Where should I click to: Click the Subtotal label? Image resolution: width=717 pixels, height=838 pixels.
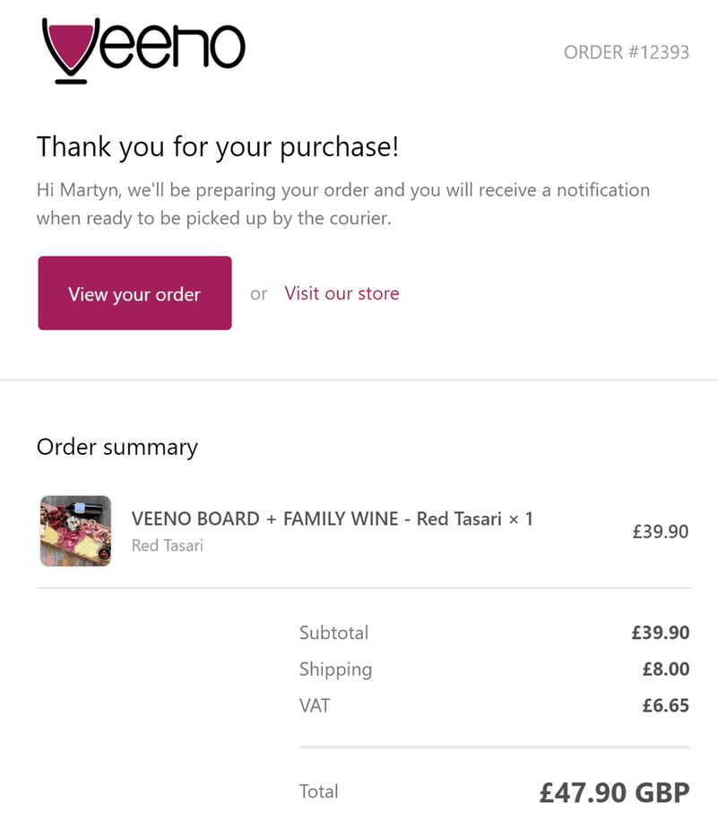click(333, 633)
